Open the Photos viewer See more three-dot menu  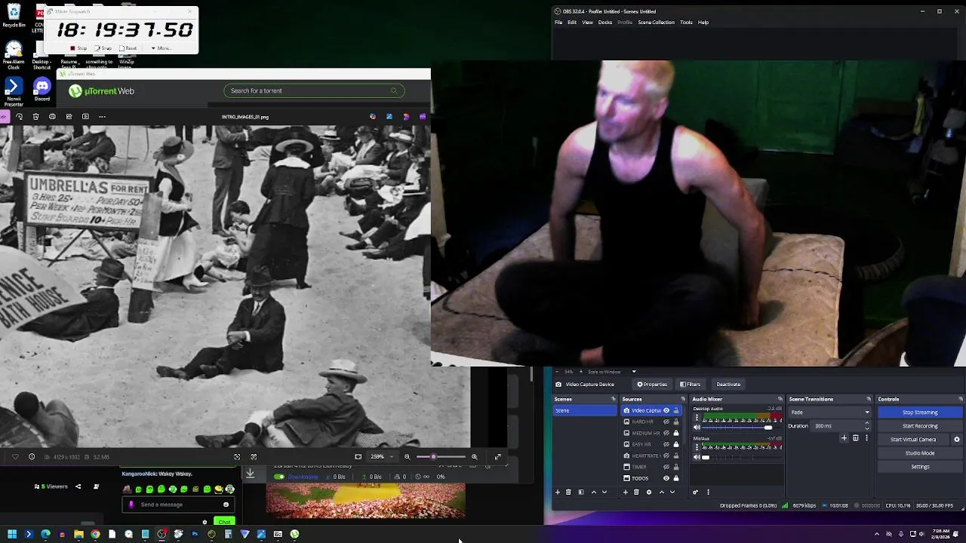click(x=102, y=117)
